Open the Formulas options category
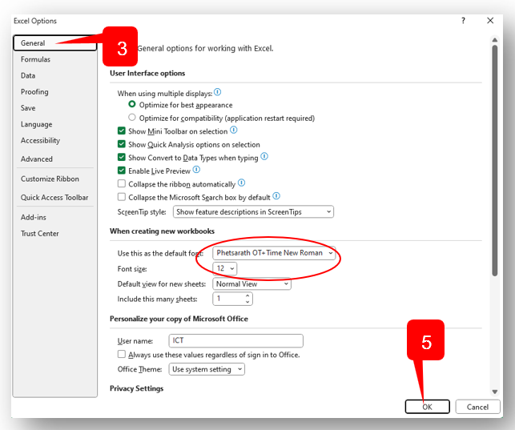The width and height of the screenshot is (515, 430). [36, 59]
